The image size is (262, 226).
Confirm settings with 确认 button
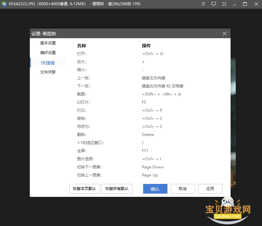pyautogui.click(x=155, y=189)
